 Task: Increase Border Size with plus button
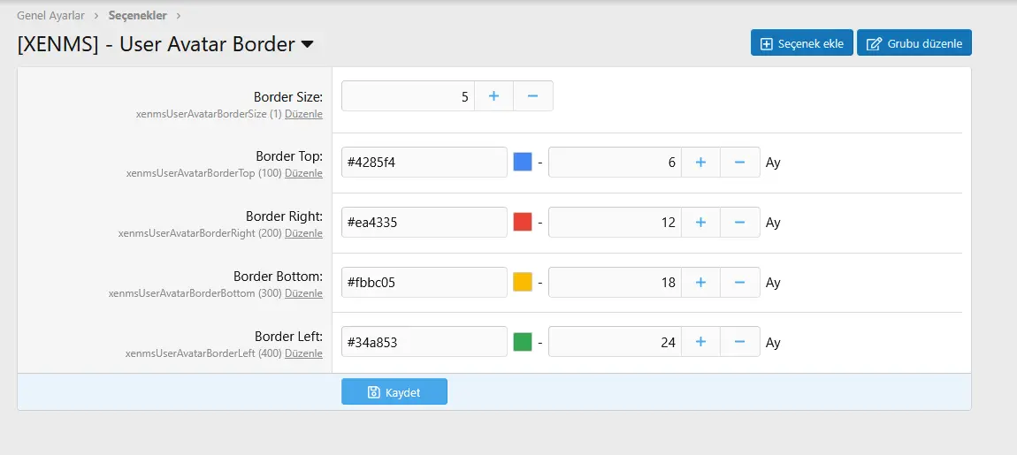pyautogui.click(x=493, y=96)
